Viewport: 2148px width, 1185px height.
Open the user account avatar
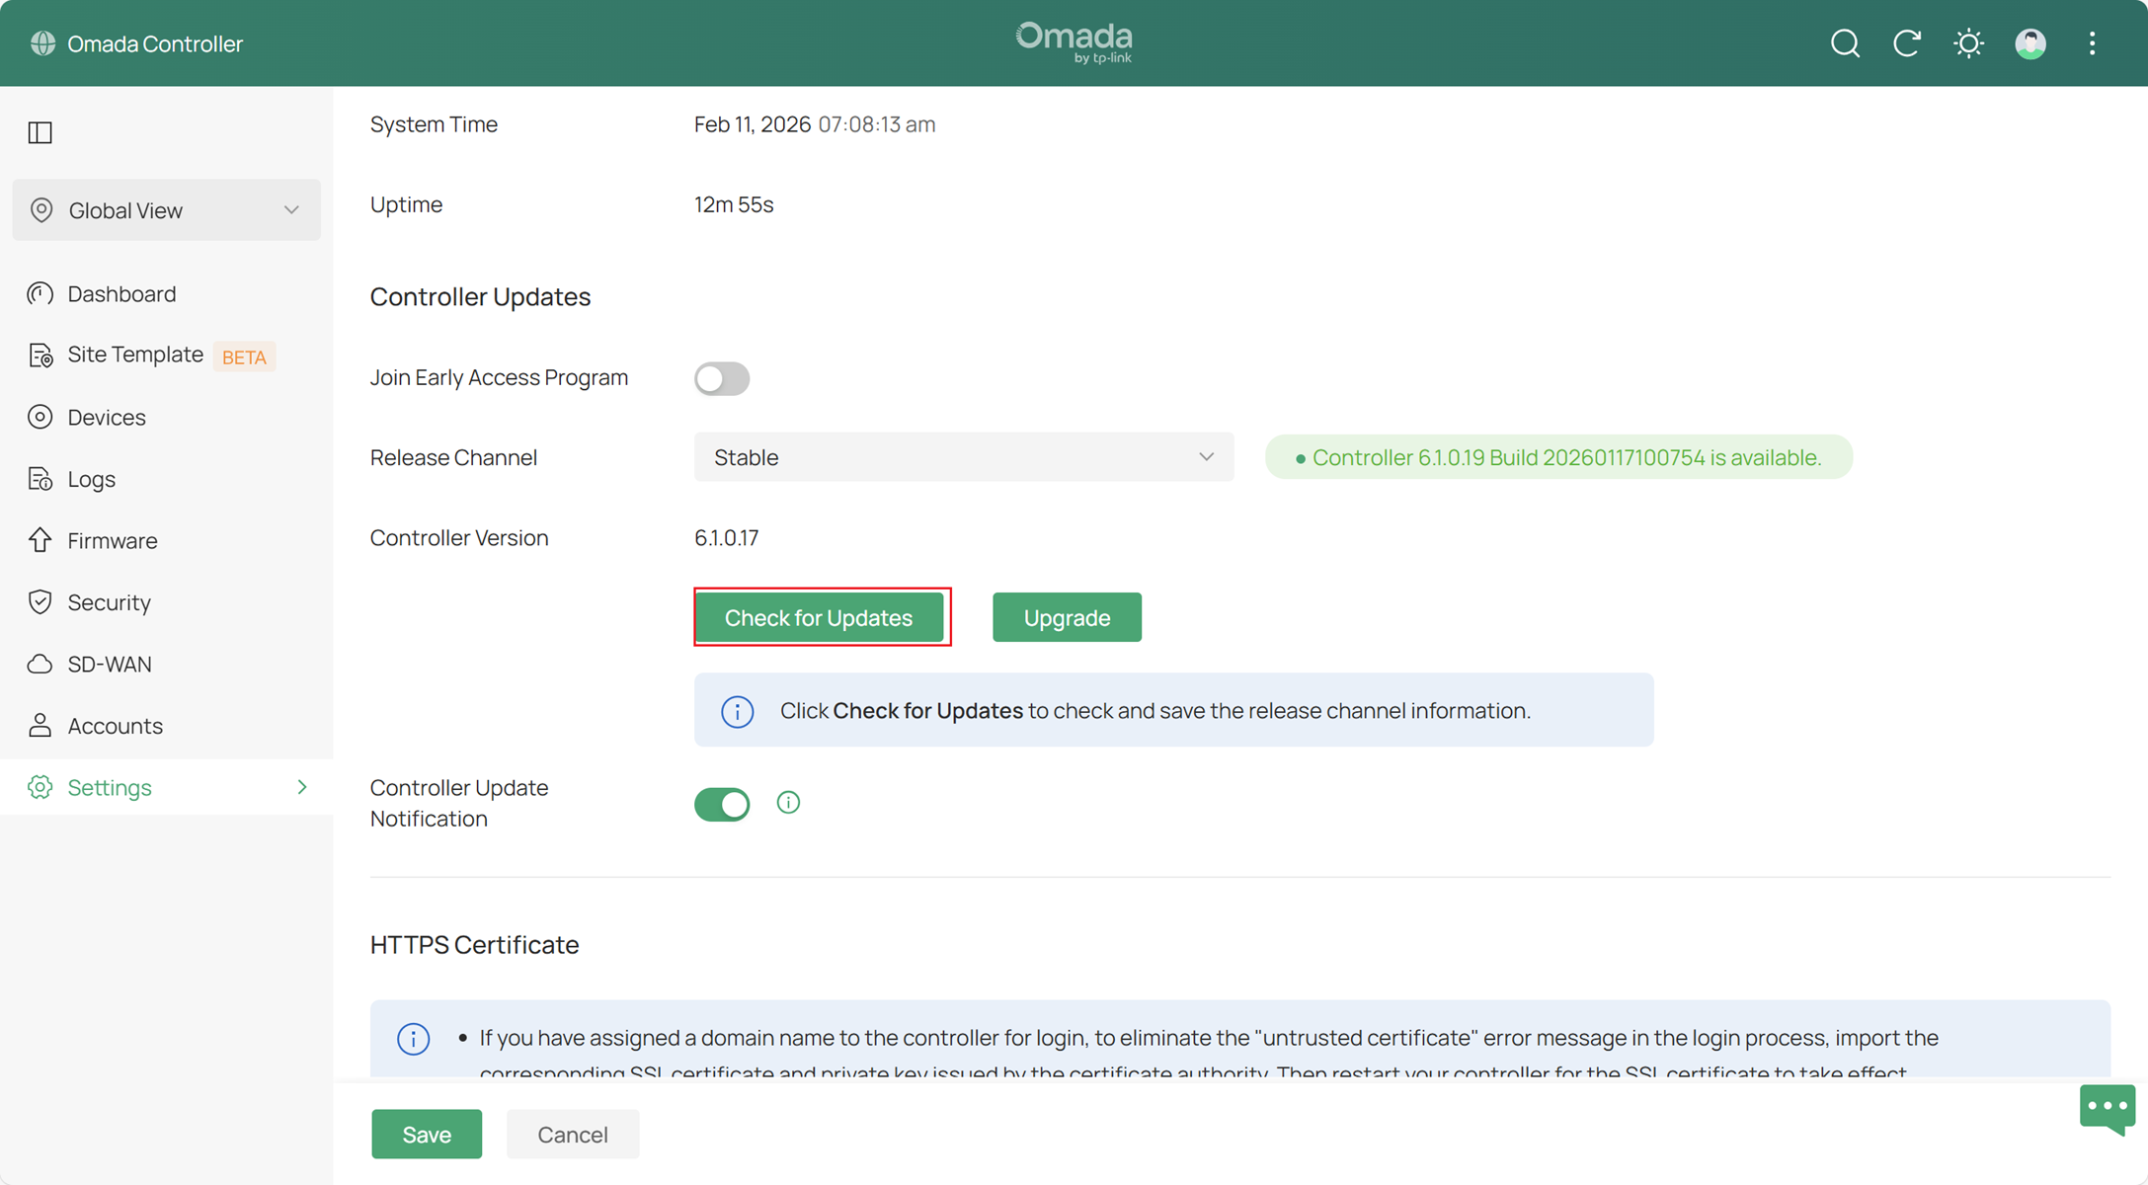coord(2030,43)
